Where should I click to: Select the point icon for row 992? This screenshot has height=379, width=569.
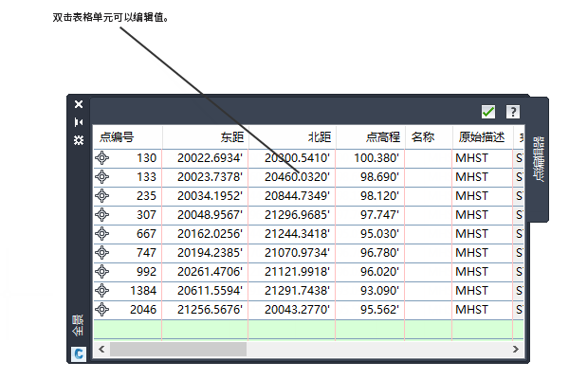coord(102,271)
